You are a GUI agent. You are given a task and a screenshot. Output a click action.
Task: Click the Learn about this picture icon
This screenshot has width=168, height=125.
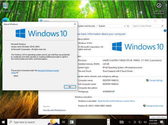point(159,9)
